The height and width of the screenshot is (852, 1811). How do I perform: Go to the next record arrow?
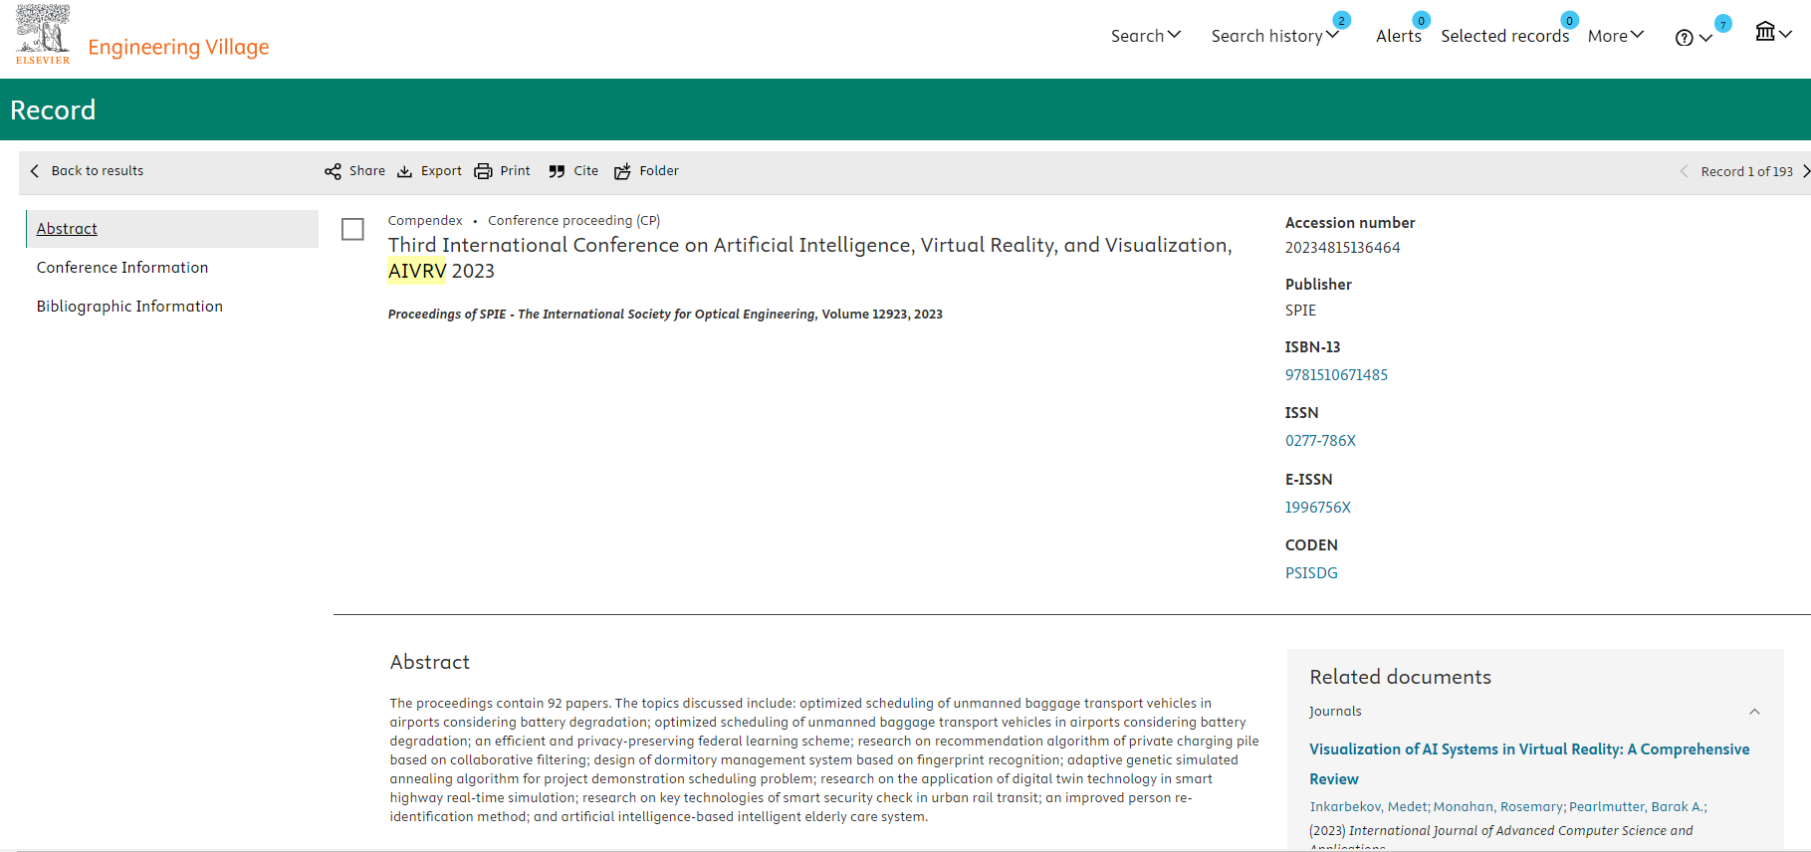[x=1805, y=171]
